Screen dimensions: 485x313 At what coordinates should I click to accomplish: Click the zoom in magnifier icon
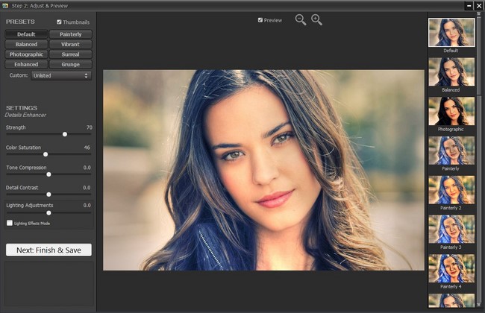pos(316,19)
